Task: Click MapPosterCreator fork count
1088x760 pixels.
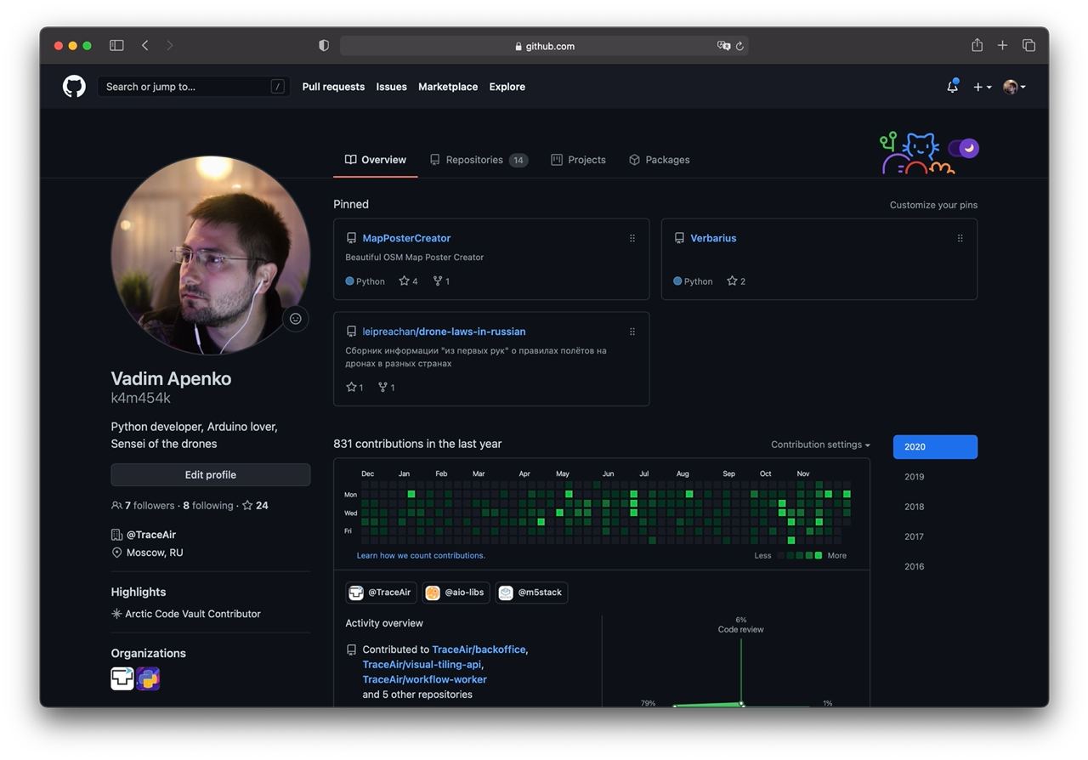Action: point(441,281)
